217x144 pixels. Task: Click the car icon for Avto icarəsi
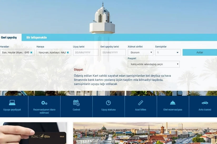(205, 103)
